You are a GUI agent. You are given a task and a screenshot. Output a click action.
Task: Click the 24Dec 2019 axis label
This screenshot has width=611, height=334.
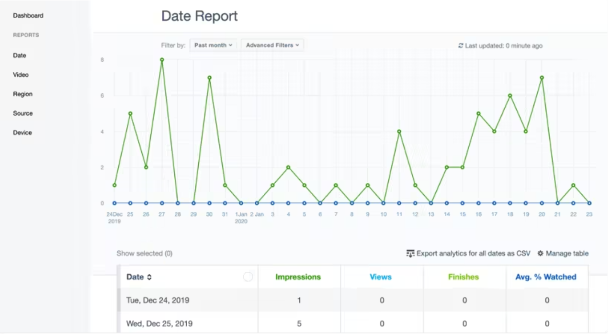[114, 218]
